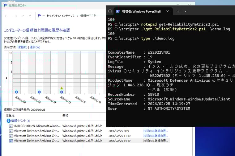This screenshot has width=235, height=156.
Task: Open technical details link for the 11:19 event
Action: [x=156, y=136]
